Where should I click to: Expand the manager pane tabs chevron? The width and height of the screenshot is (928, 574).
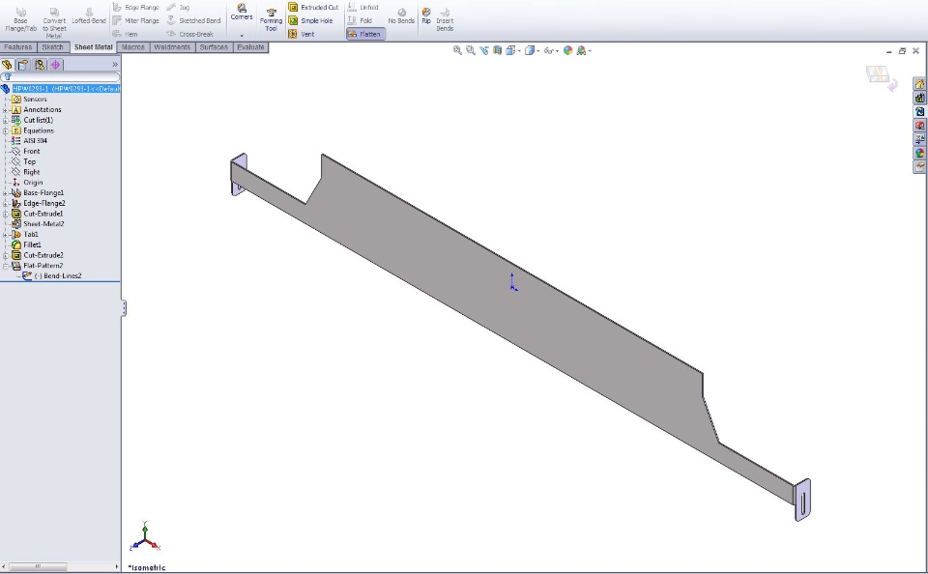point(115,65)
